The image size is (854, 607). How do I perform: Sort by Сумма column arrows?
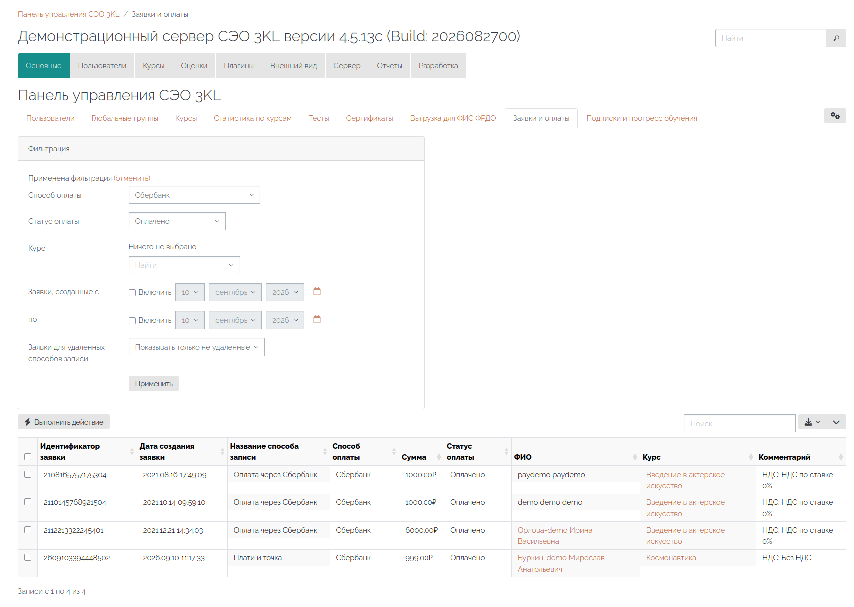439,457
